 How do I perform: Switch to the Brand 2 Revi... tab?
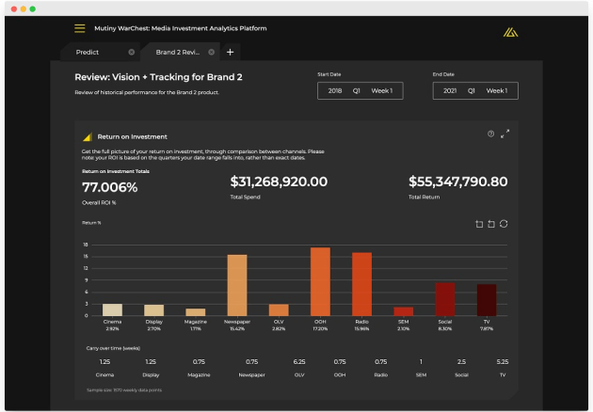177,52
